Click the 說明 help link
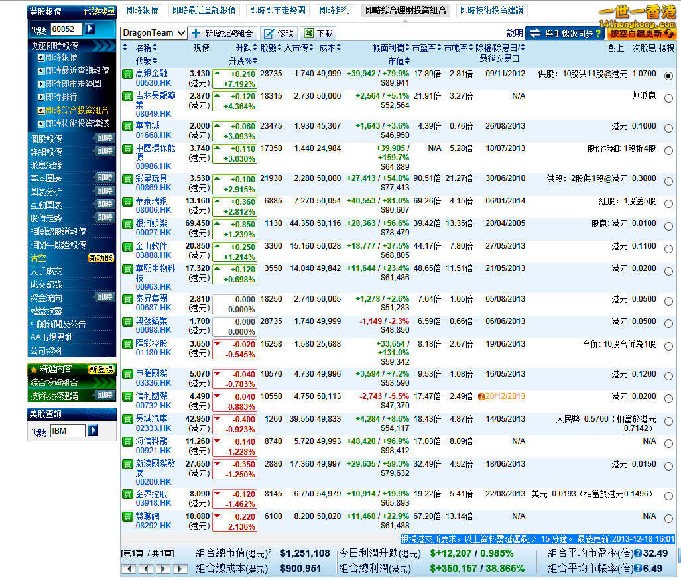681x580 pixels. tap(515, 33)
